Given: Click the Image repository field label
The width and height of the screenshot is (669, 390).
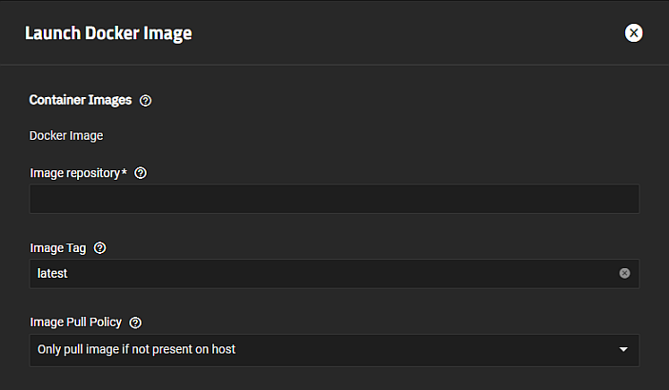Looking at the screenshot, I should coord(75,173).
